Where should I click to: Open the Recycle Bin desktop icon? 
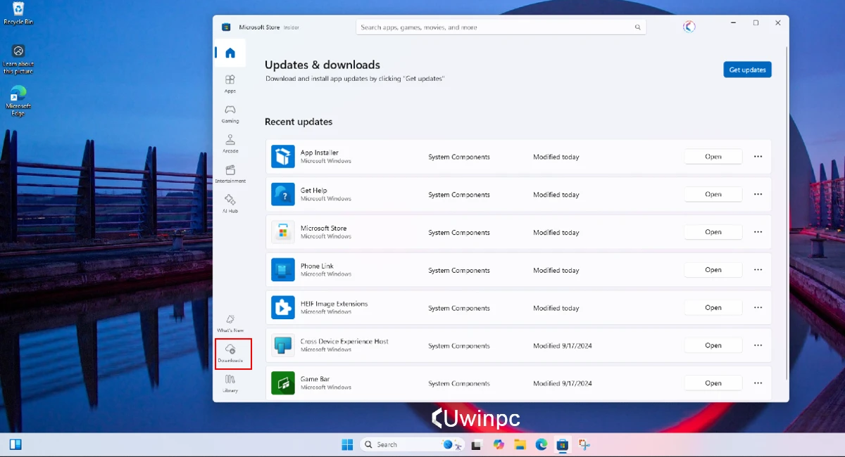coord(18,13)
